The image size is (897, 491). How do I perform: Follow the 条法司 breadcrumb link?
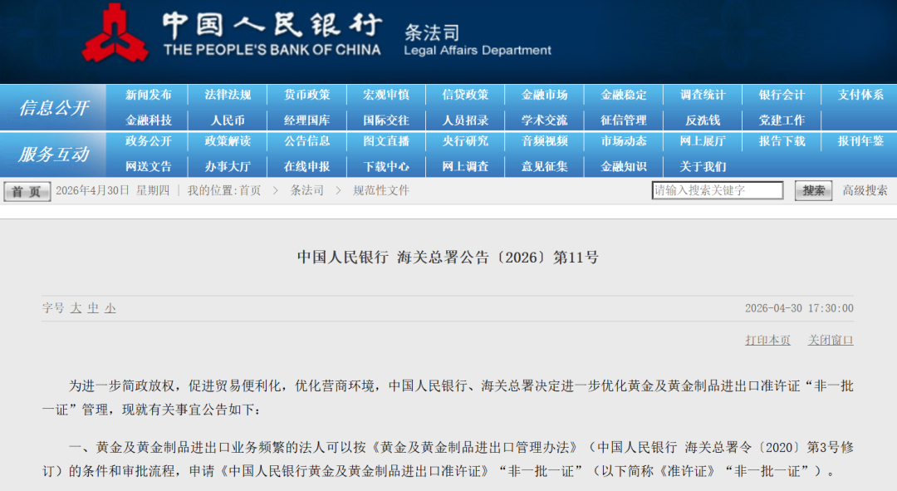[x=306, y=190]
